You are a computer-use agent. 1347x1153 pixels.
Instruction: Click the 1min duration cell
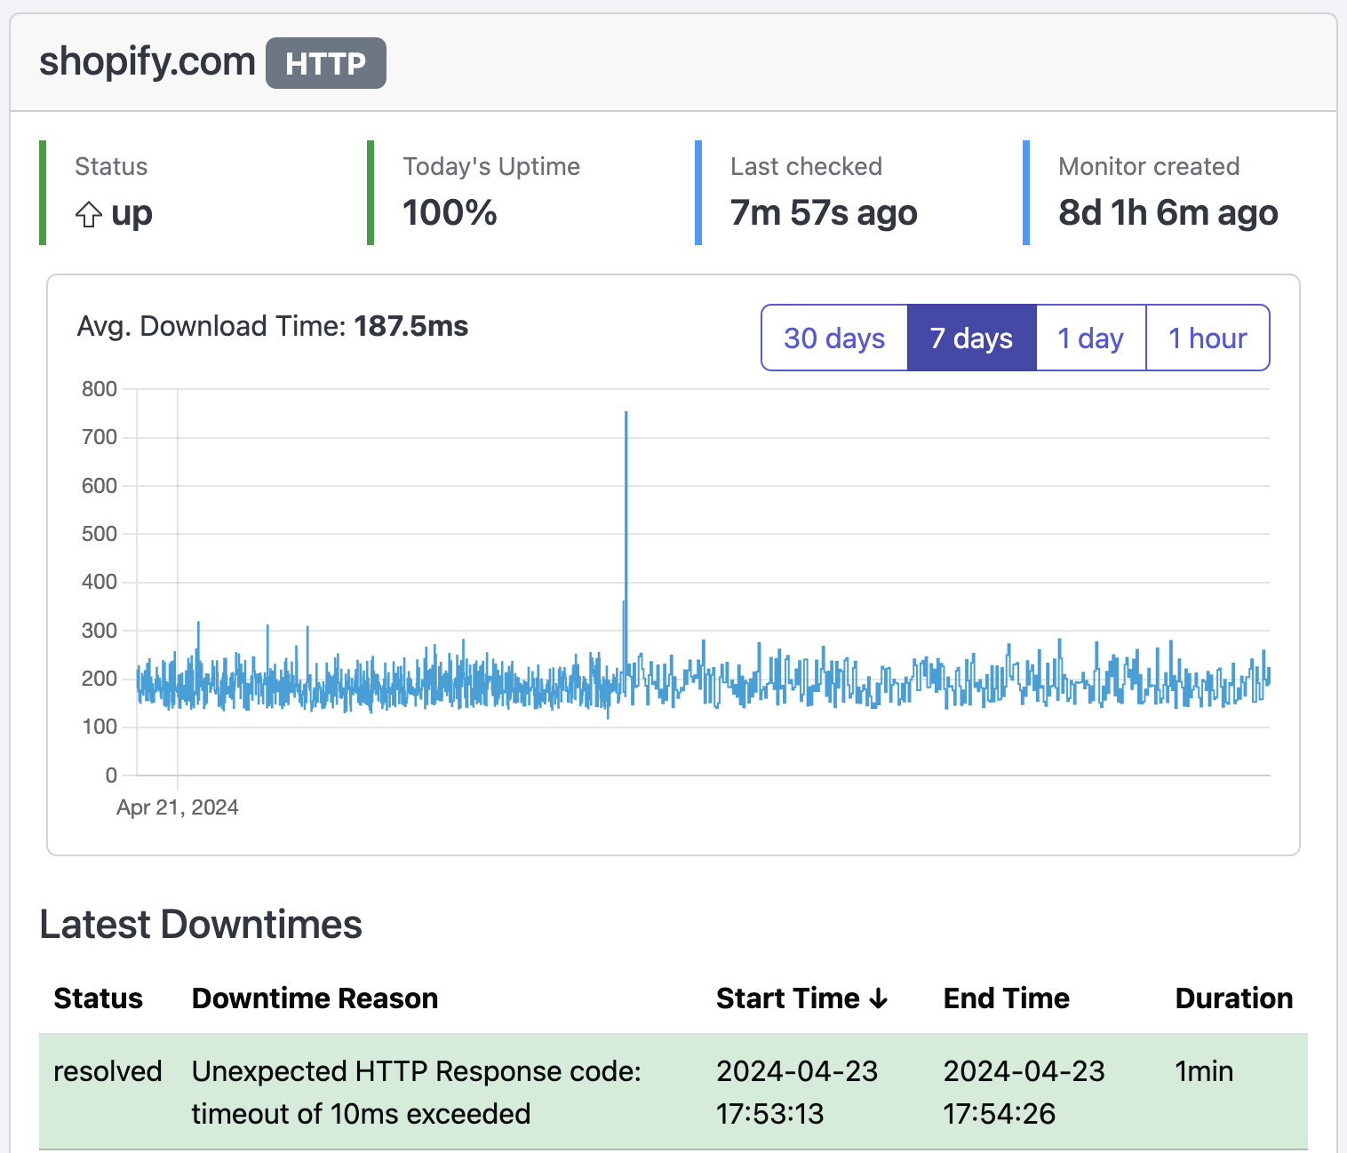[x=1204, y=1071]
